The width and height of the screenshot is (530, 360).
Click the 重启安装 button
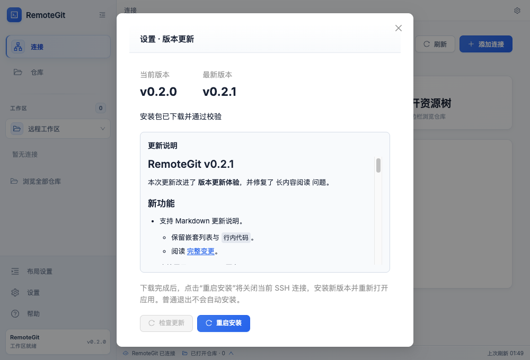(x=224, y=323)
